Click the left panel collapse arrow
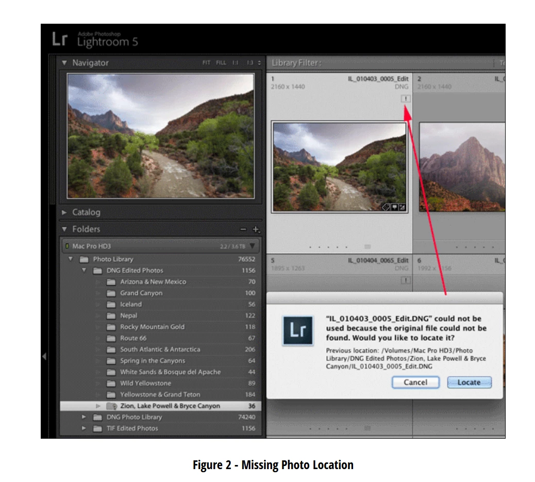The width and height of the screenshot is (535, 482). coord(44,356)
